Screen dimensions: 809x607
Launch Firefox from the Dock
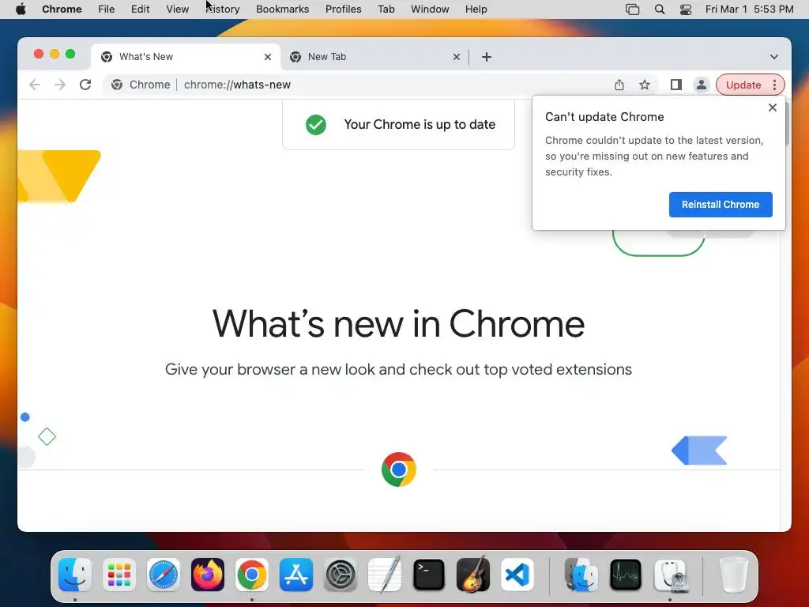point(208,575)
